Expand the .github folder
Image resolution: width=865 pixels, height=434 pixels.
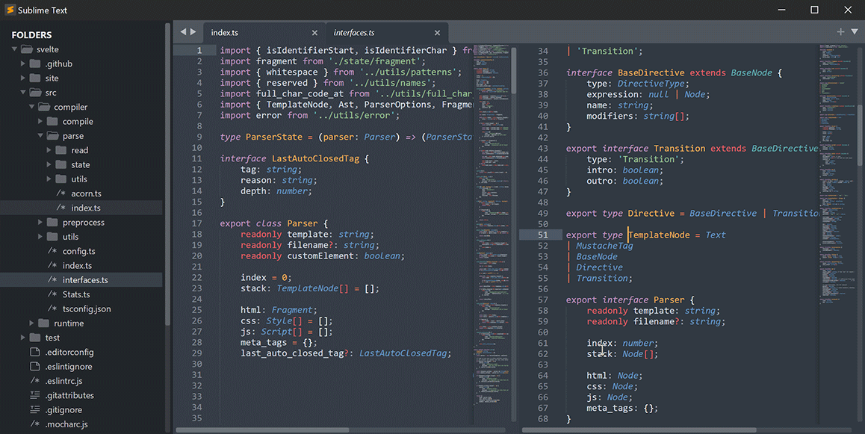point(23,63)
